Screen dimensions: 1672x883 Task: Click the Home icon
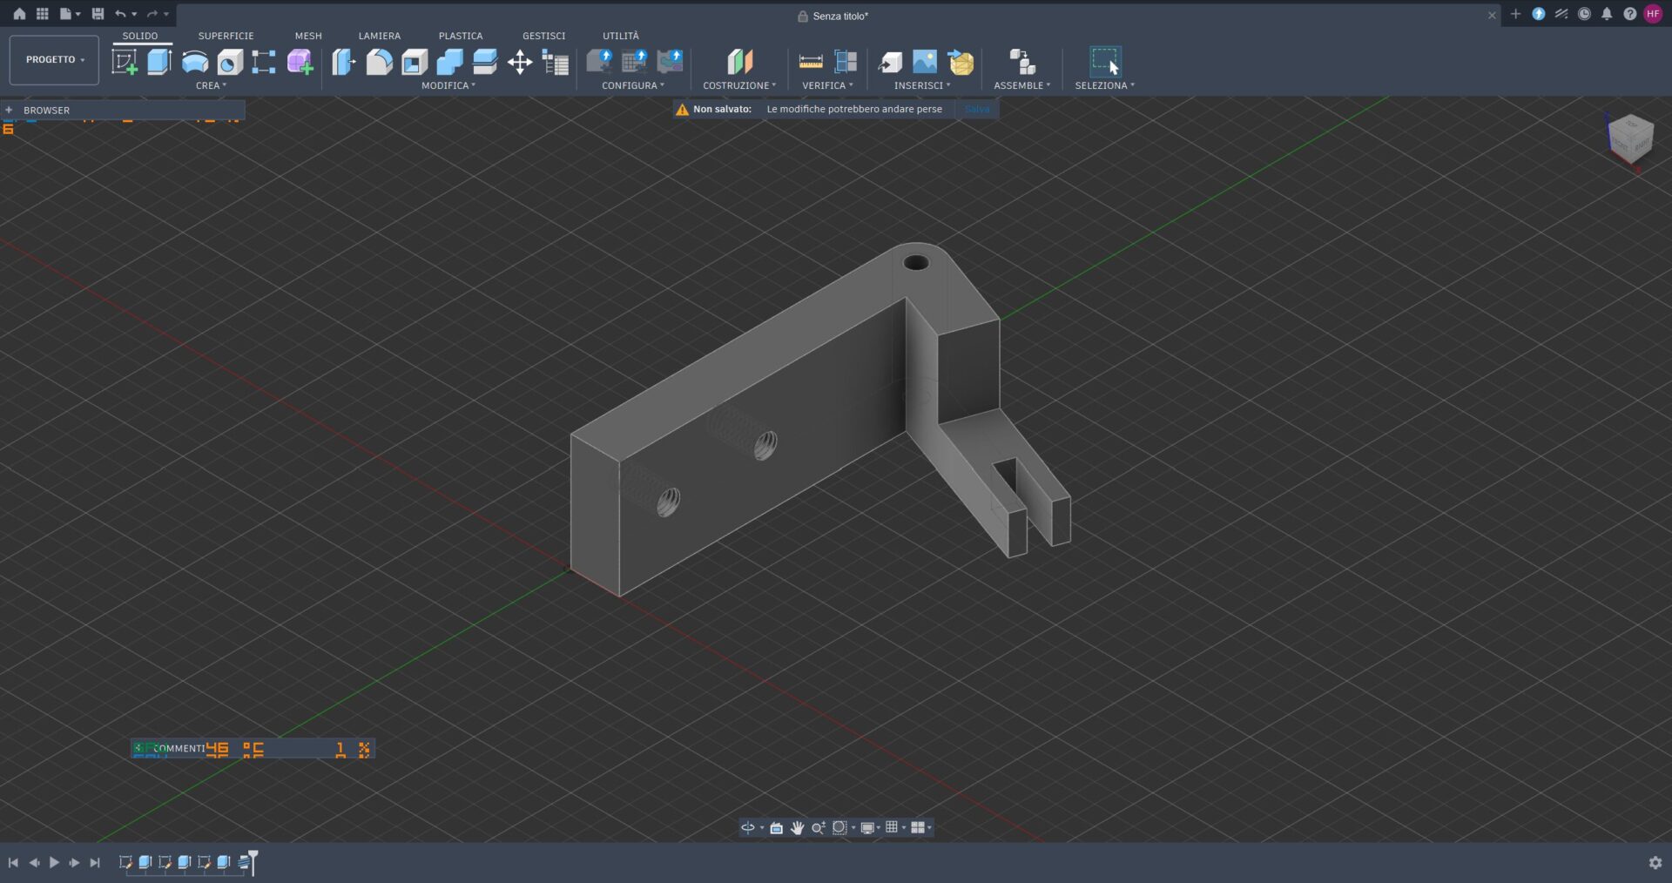19,14
